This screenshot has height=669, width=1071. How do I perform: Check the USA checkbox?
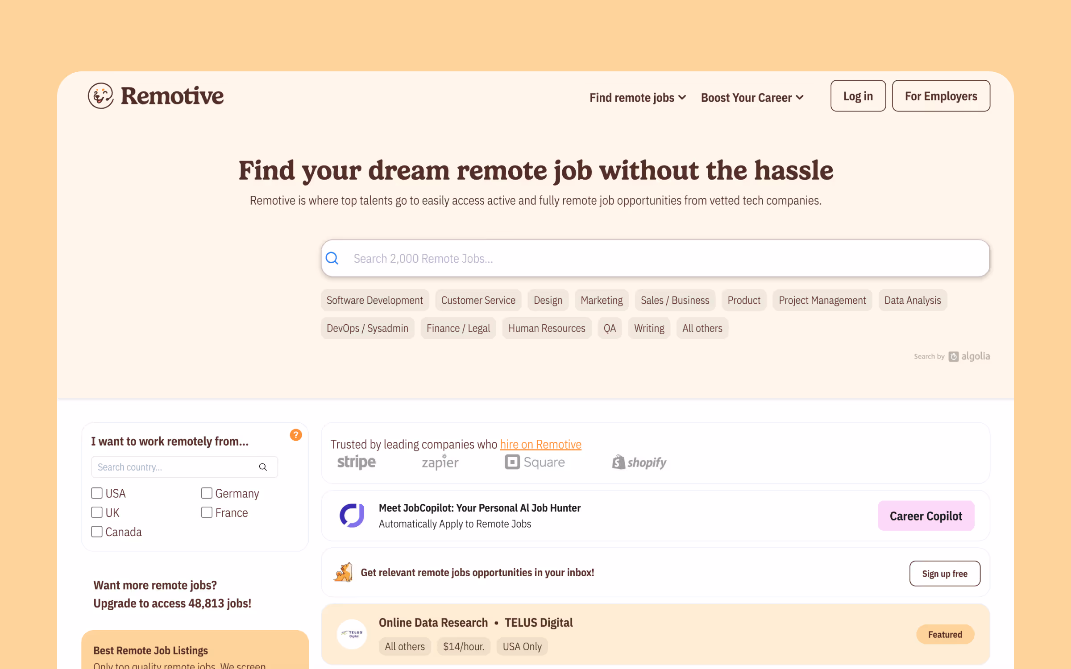[96, 493]
